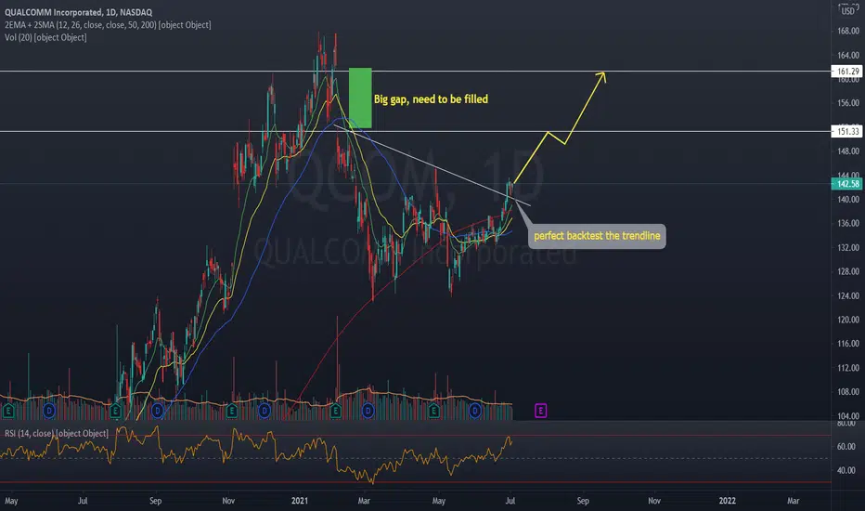865x511 pixels.
Task: Click the 148.00 price axis label
Action: coord(848,151)
